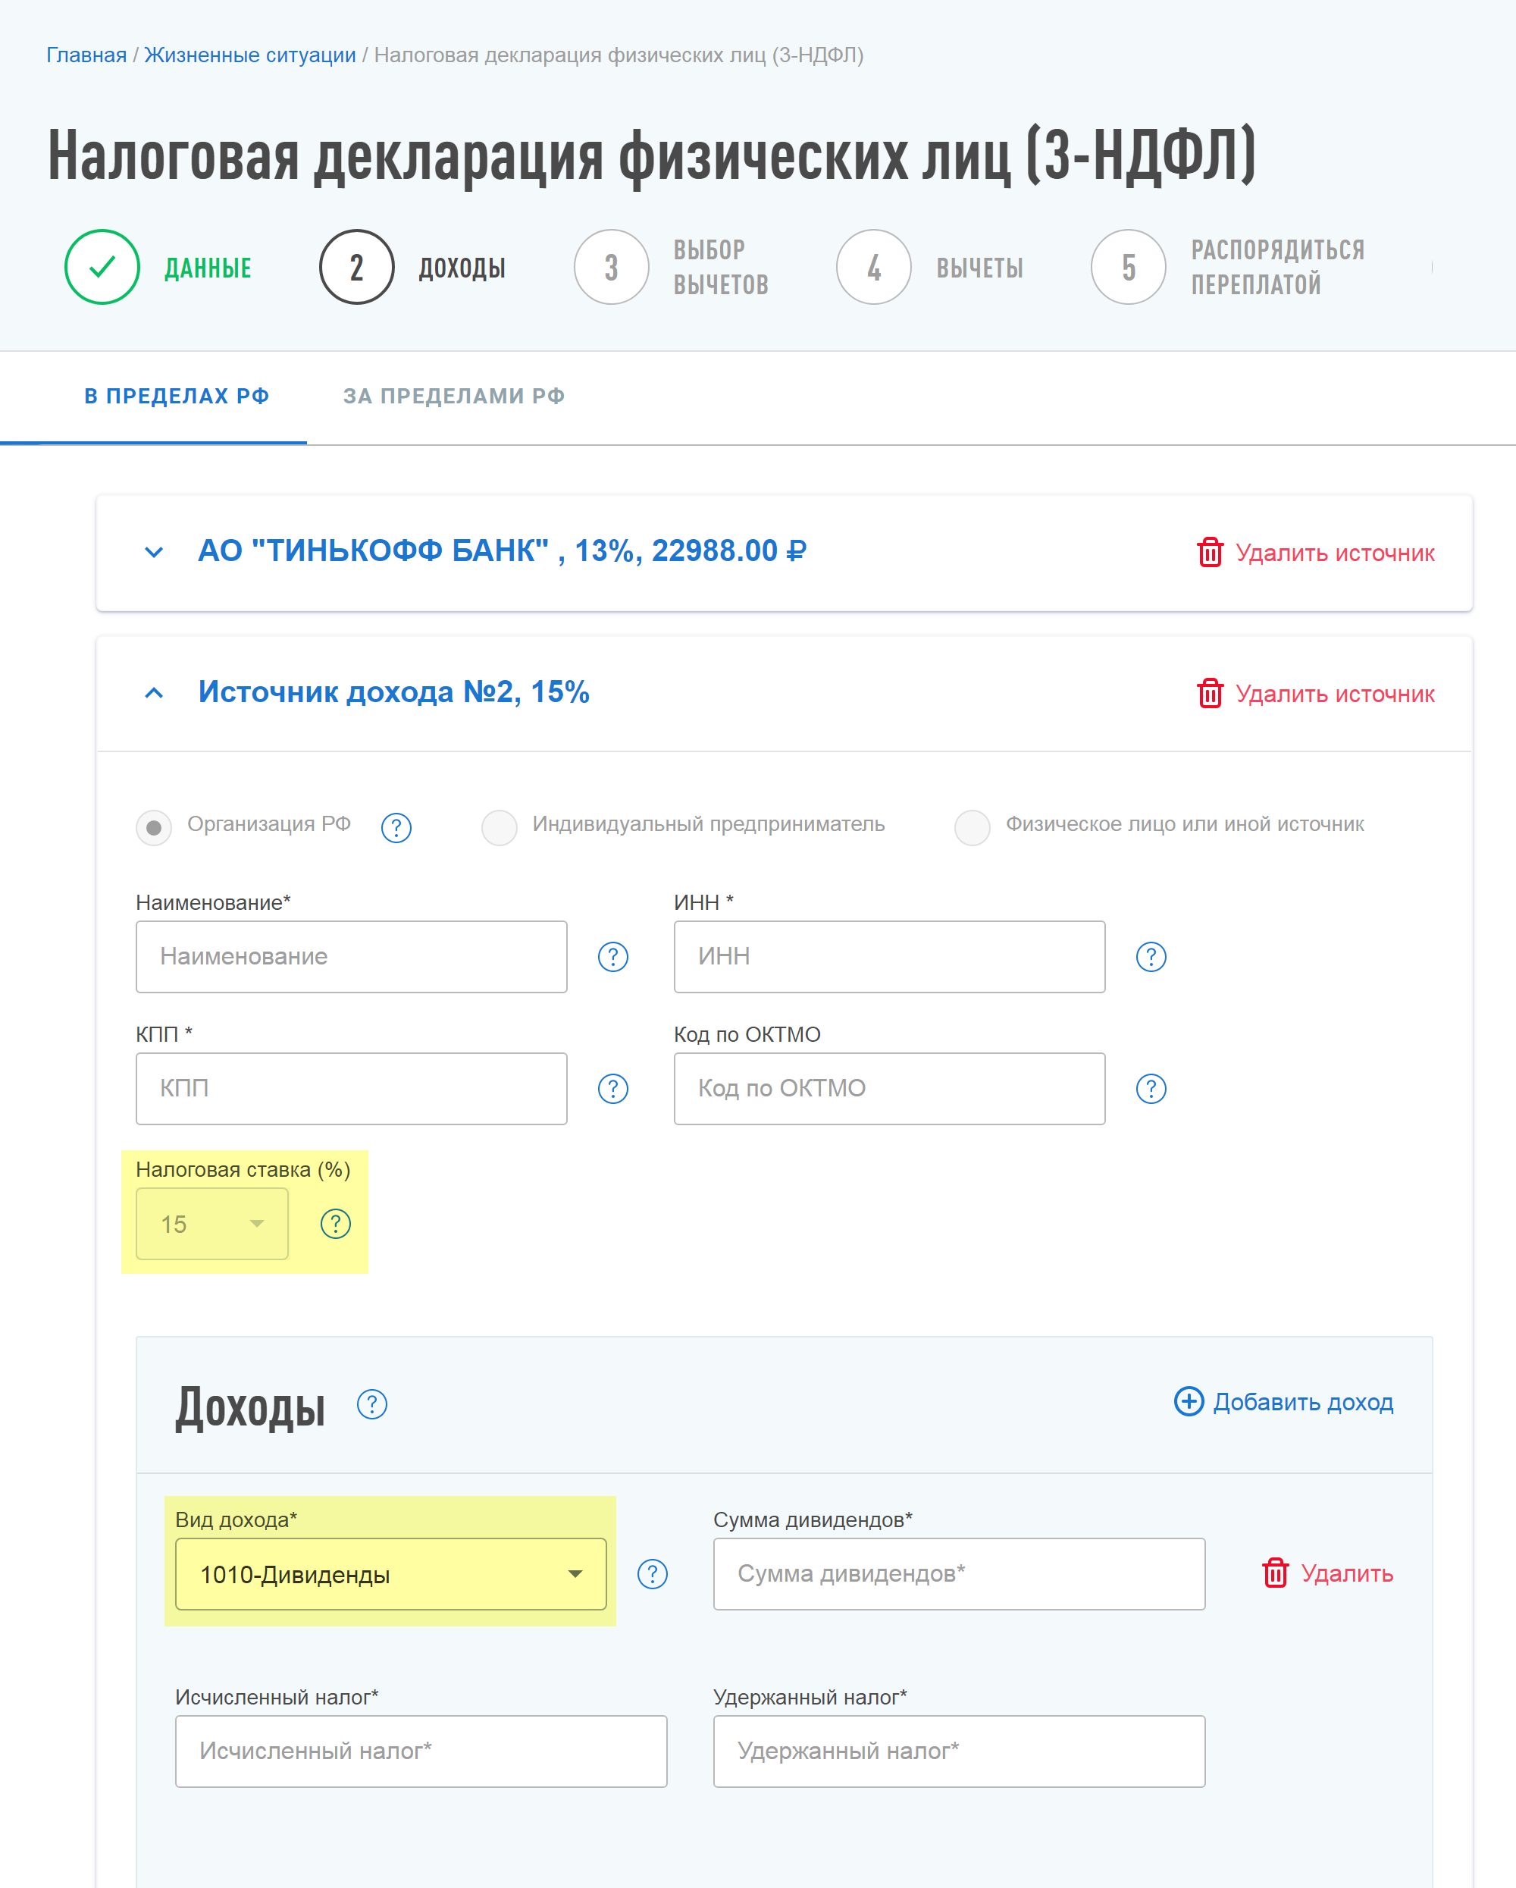Focus the КПП input field
The height and width of the screenshot is (1888, 1516).
point(351,1089)
